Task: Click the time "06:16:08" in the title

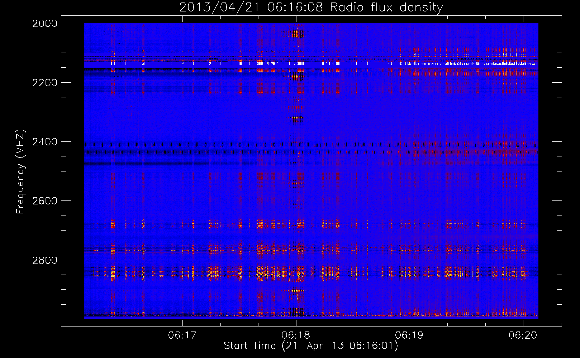Action: [295, 8]
